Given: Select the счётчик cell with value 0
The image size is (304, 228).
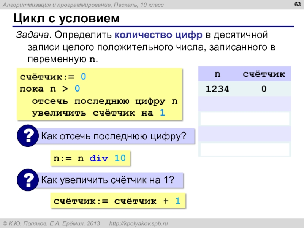Looking at the screenshot, I should (x=264, y=89).
